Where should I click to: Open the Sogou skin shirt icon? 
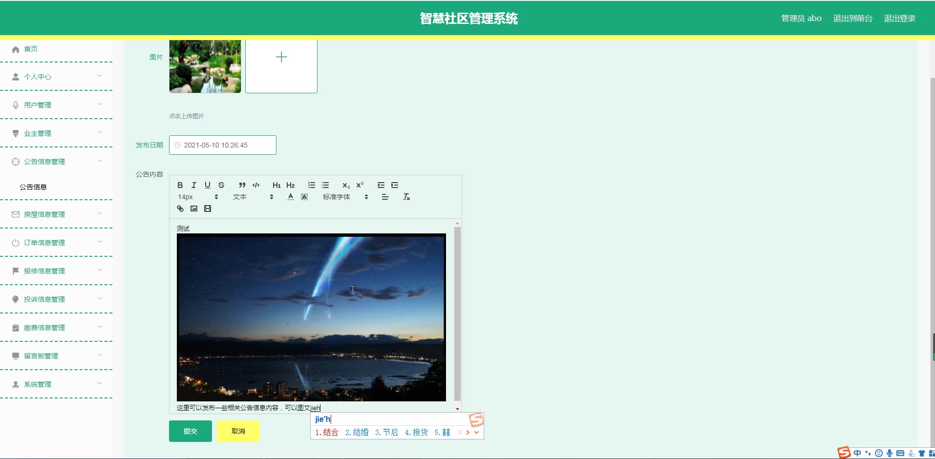[x=922, y=453]
